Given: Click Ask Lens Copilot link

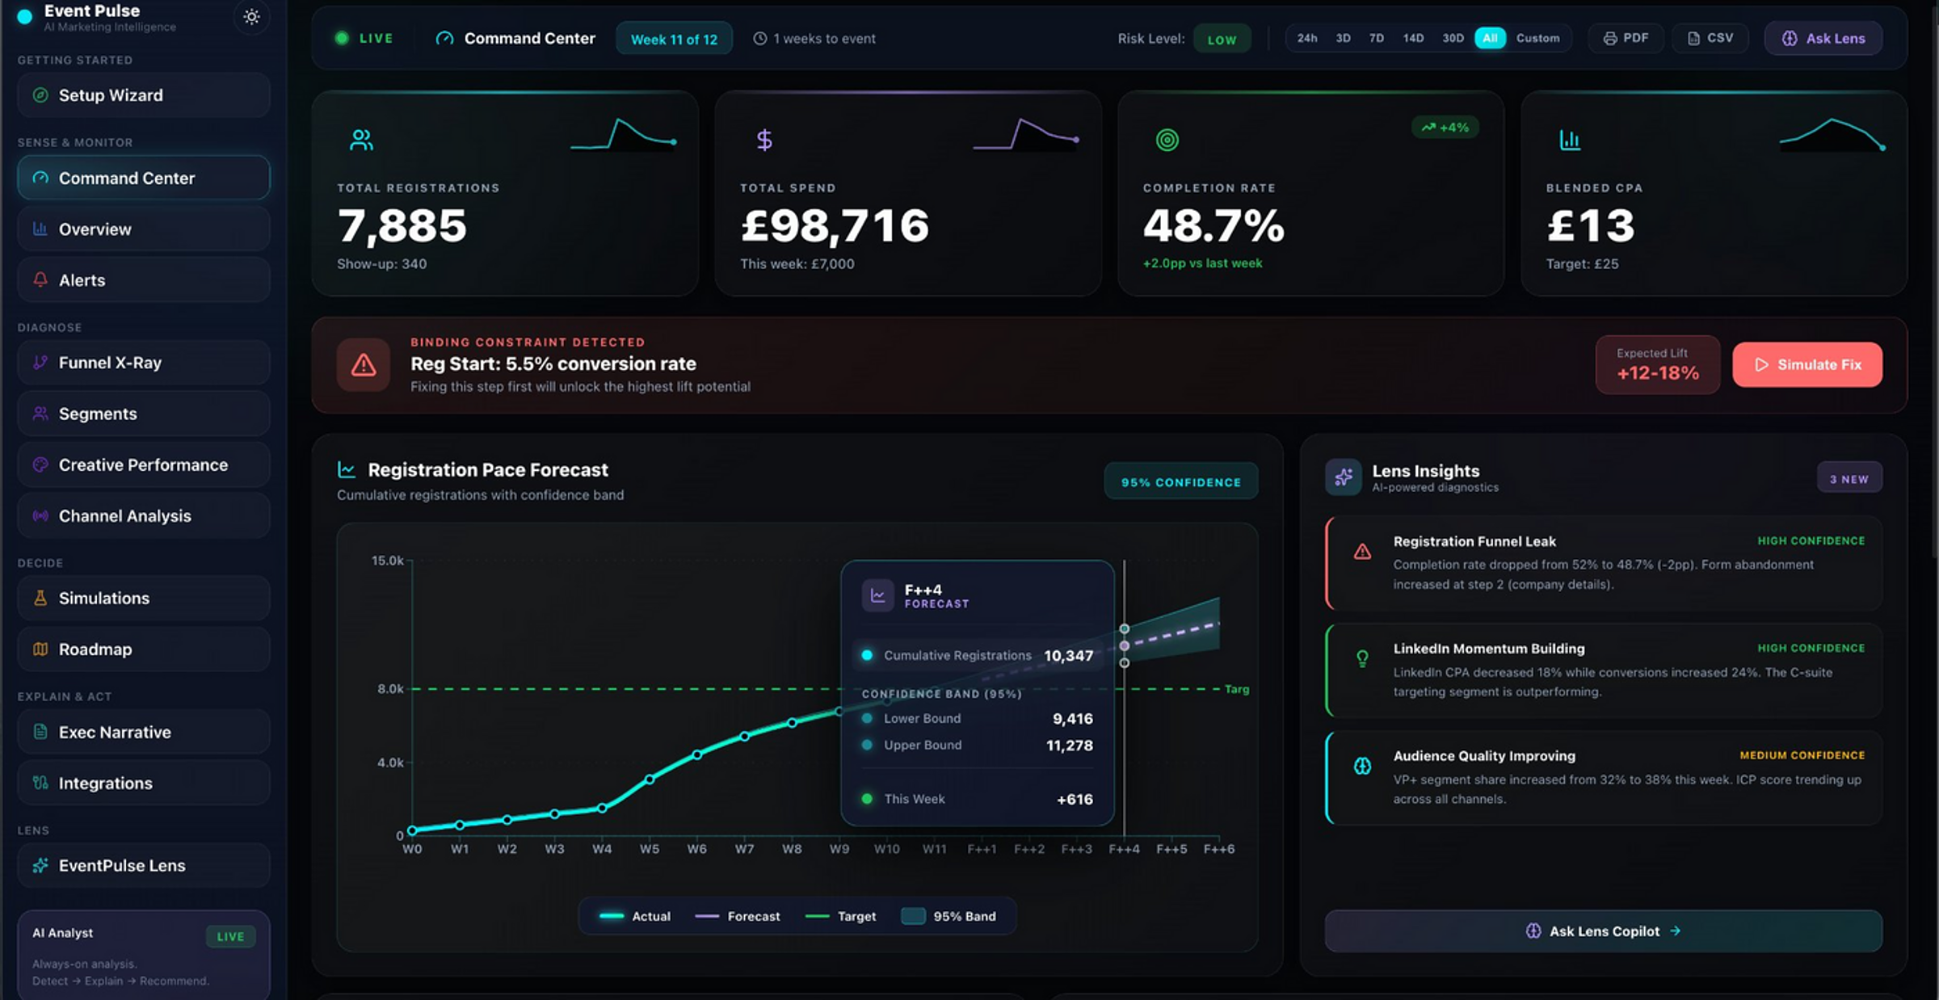Looking at the screenshot, I should [x=1603, y=931].
